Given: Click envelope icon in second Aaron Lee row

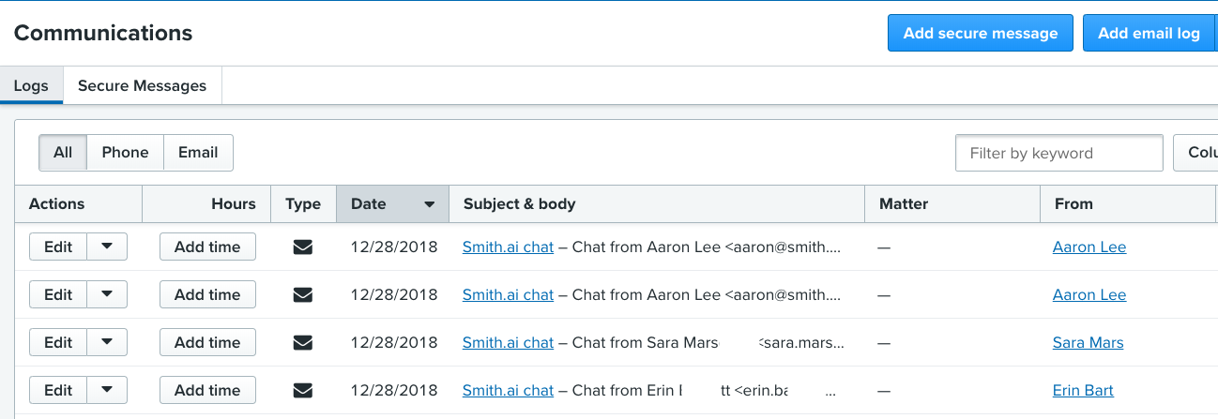Looking at the screenshot, I should coord(302,295).
